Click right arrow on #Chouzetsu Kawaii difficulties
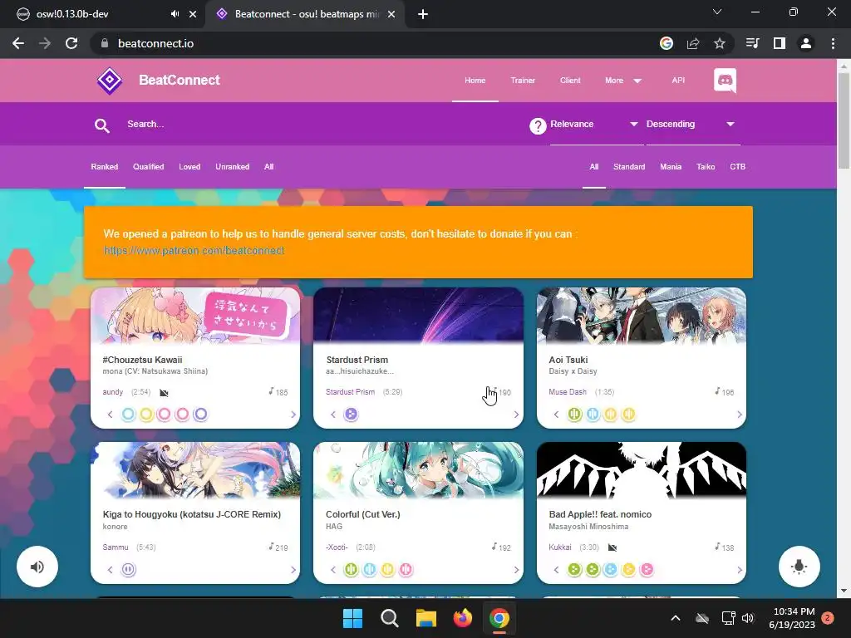Viewport: 851px width, 638px height. point(293,415)
